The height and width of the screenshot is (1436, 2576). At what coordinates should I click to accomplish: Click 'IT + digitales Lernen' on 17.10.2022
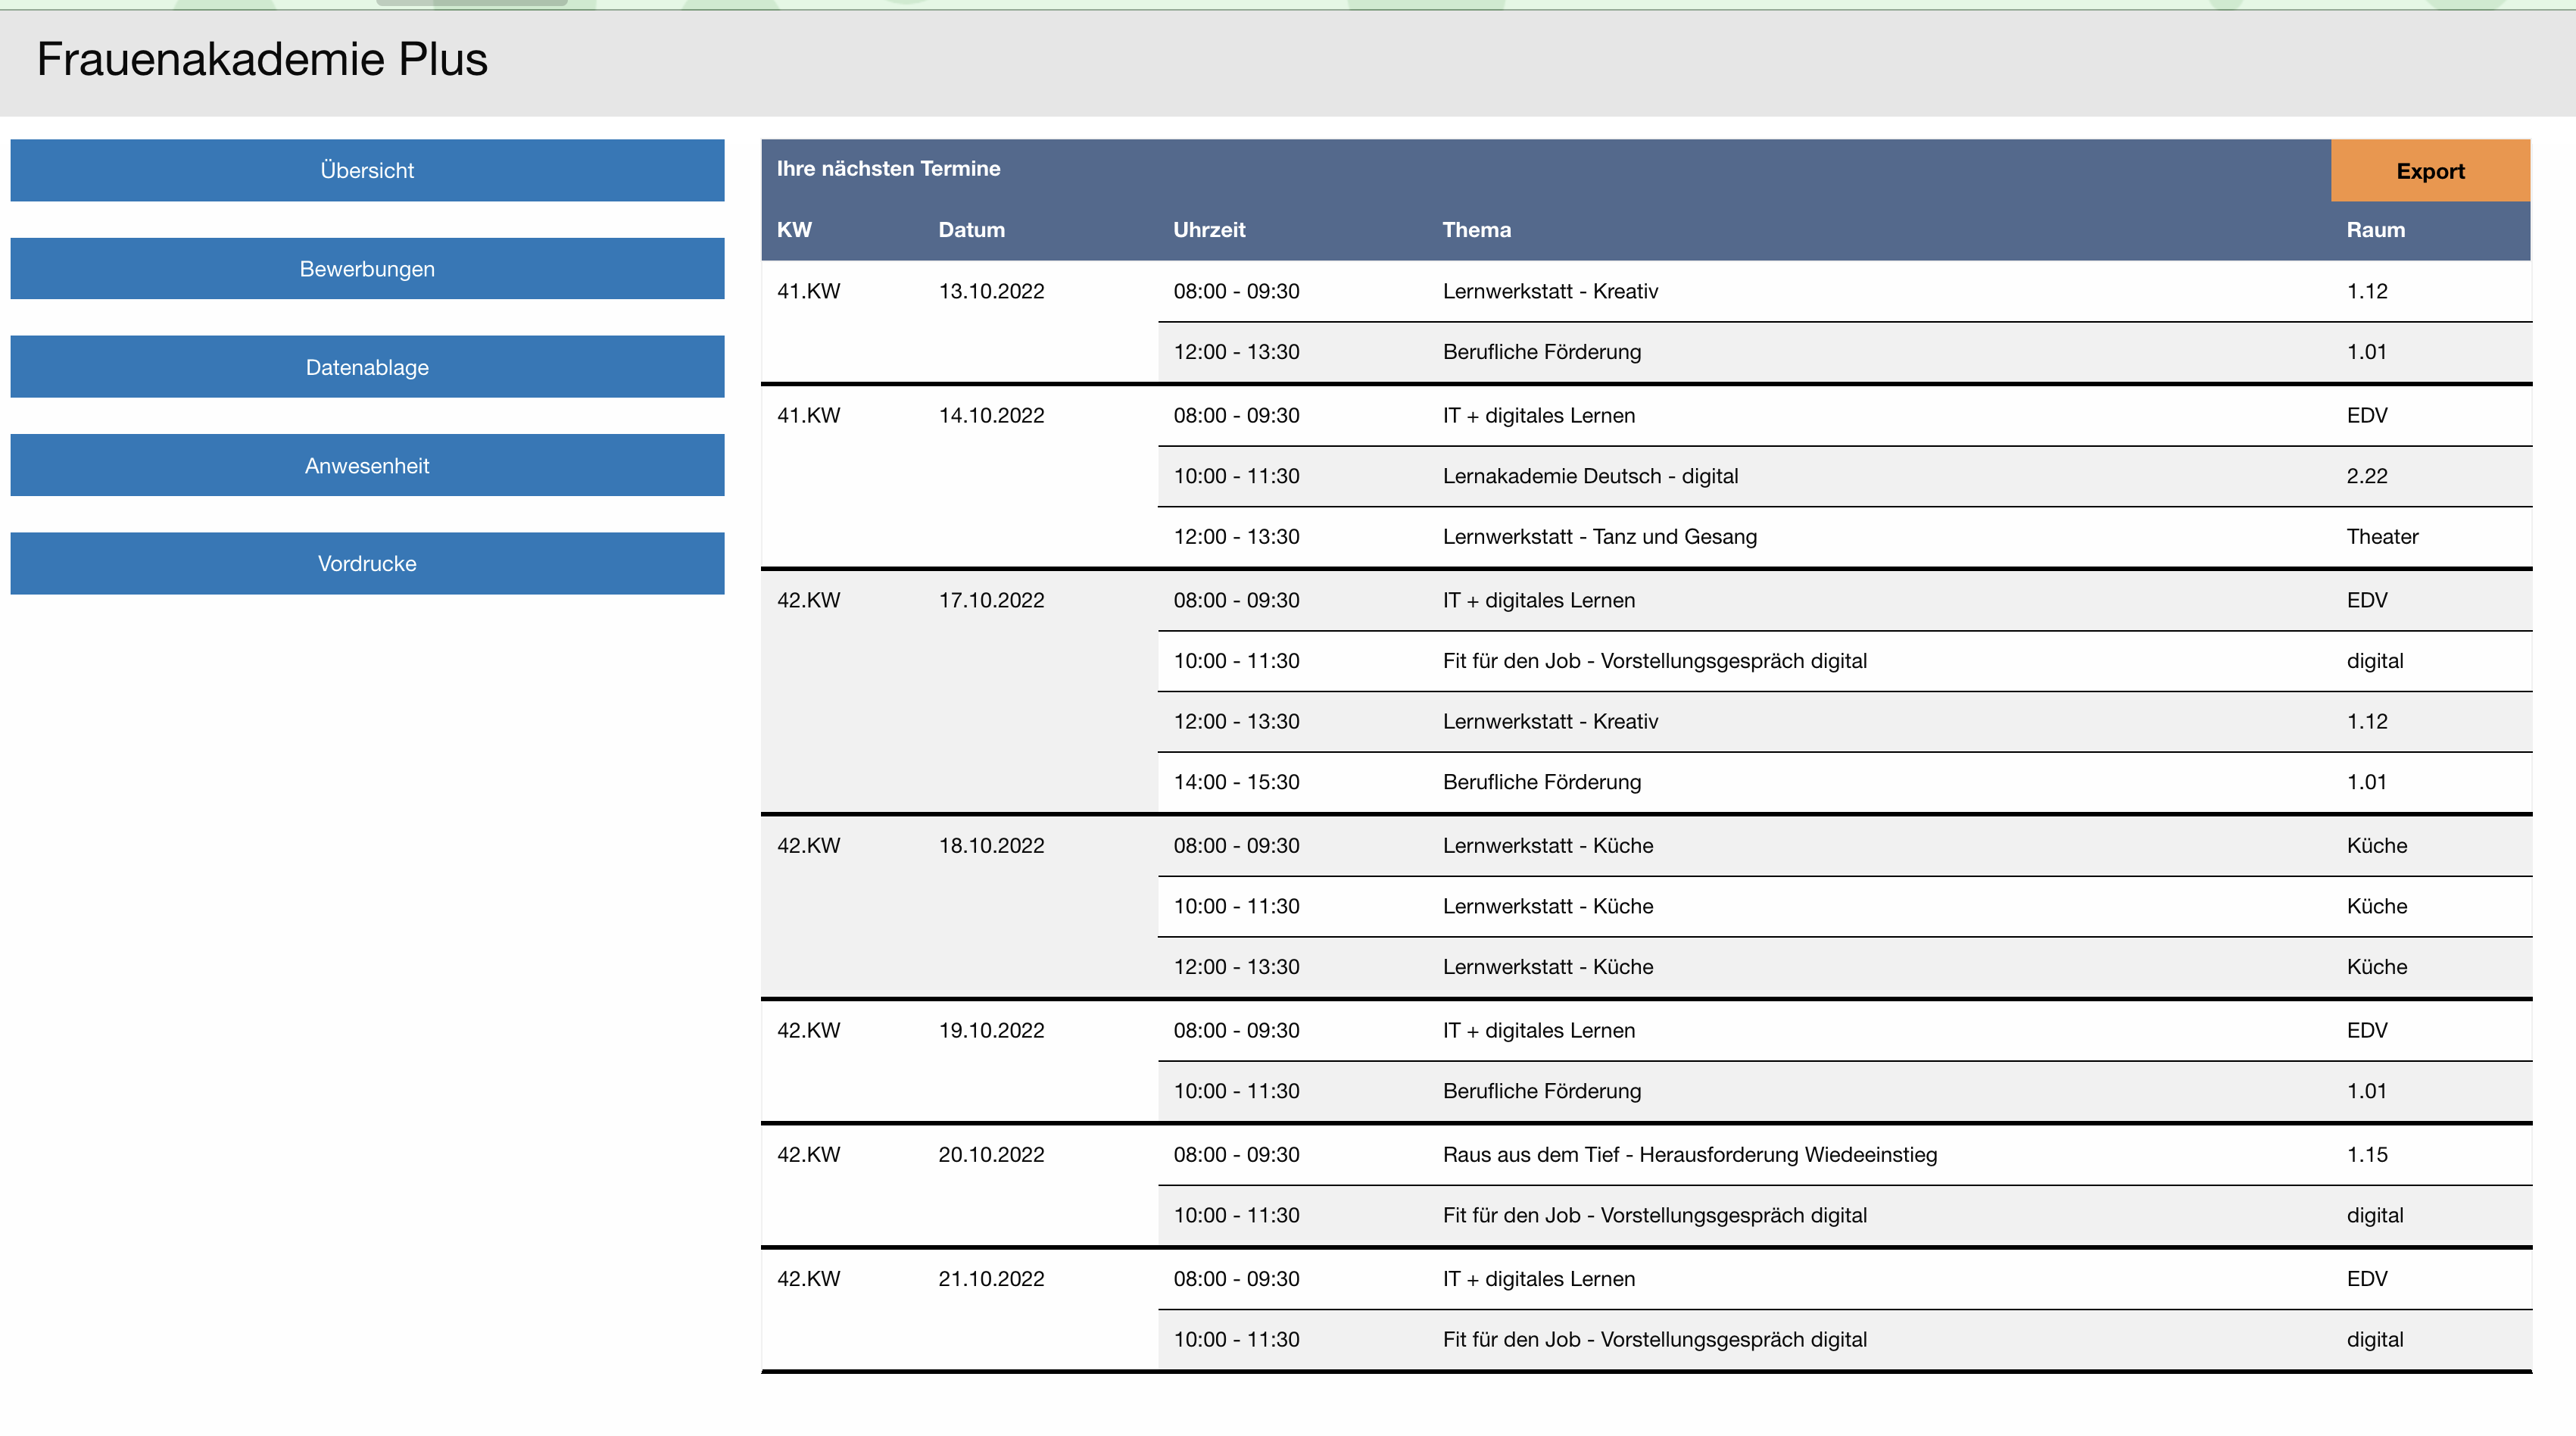(1538, 600)
